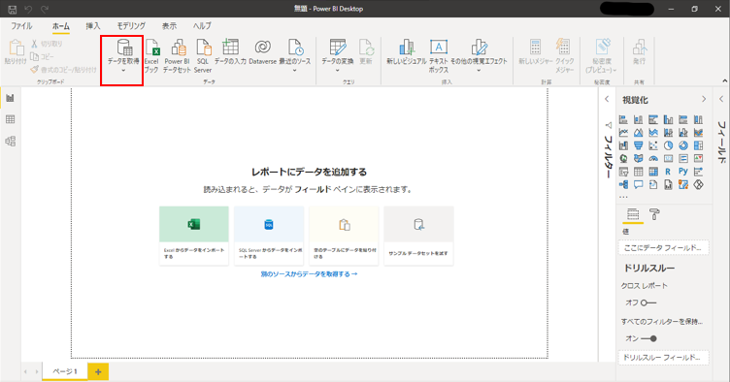Click the 貼り付け (Paste) button
Image resolution: width=730 pixels, height=382 pixels.
(x=16, y=52)
